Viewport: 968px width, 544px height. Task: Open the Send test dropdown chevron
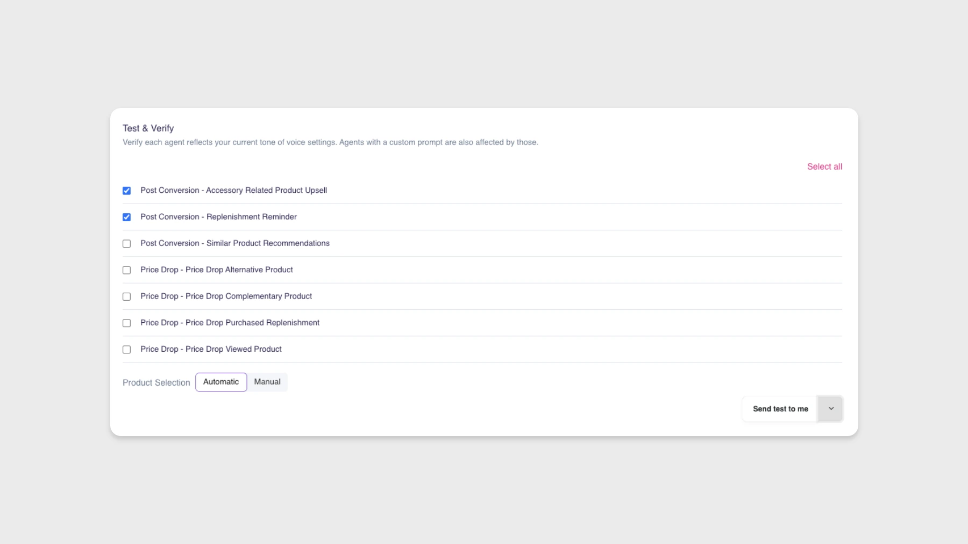830,409
